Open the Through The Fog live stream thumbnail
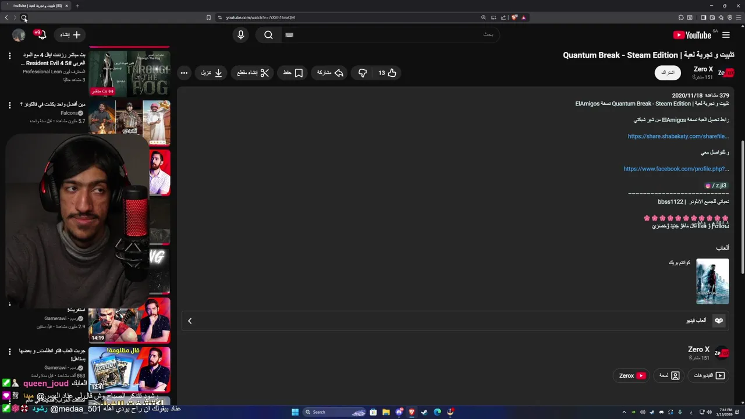Image resolution: width=745 pixels, height=419 pixels. point(129,73)
